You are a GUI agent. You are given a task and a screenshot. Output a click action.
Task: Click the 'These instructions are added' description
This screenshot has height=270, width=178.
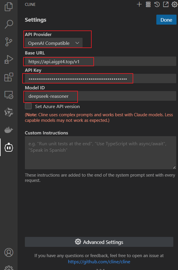click(x=100, y=178)
